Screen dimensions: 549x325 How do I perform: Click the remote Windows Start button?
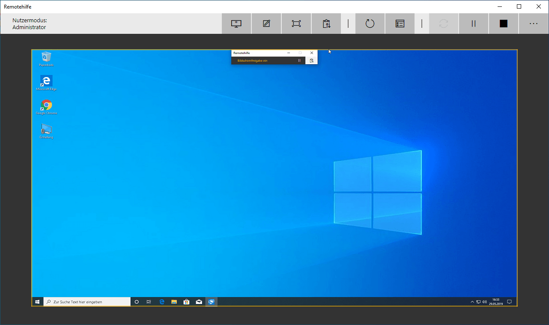coord(38,302)
